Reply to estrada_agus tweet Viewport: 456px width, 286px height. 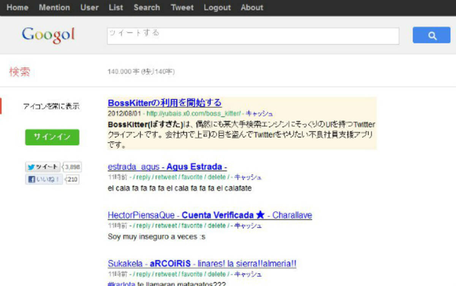143,177
